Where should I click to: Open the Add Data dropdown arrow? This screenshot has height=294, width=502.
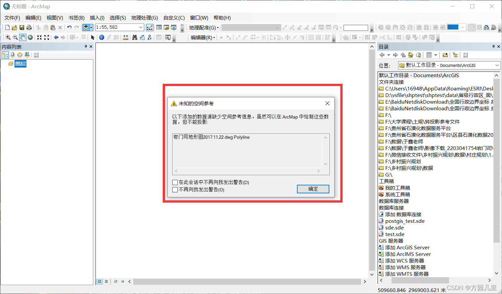(x=91, y=27)
